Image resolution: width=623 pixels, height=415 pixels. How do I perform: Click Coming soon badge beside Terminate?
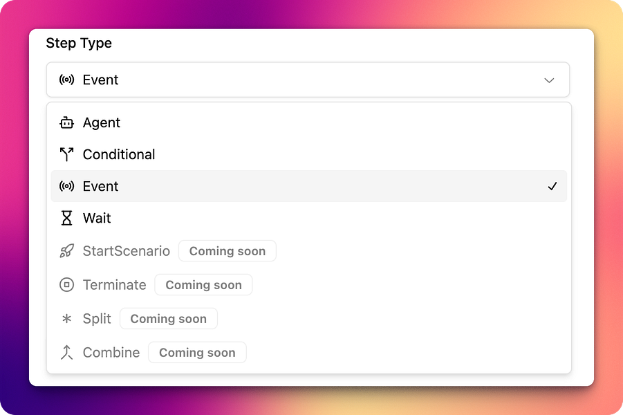[203, 284]
